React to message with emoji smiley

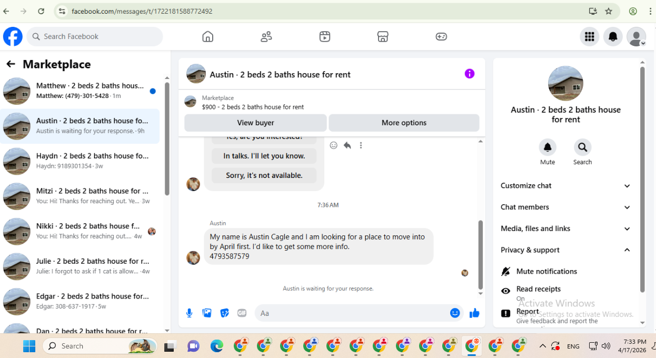point(333,145)
